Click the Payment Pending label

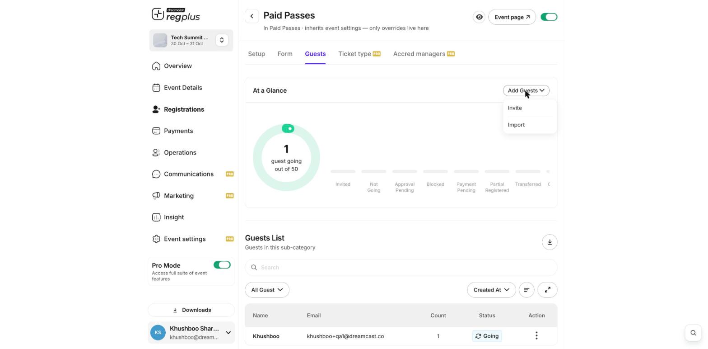click(466, 187)
